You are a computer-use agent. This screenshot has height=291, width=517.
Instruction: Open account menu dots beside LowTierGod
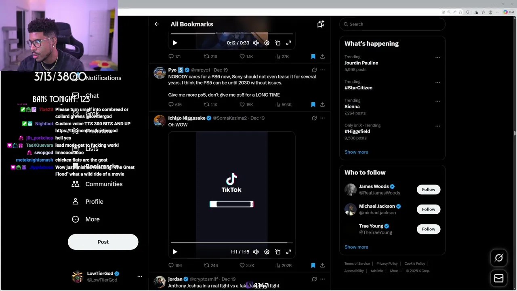pyautogui.click(x=140, y=277)
